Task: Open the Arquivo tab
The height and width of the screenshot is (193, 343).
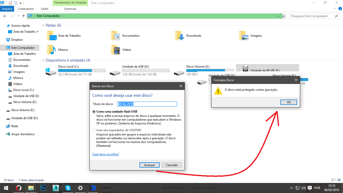Action: tap(7, 9)
